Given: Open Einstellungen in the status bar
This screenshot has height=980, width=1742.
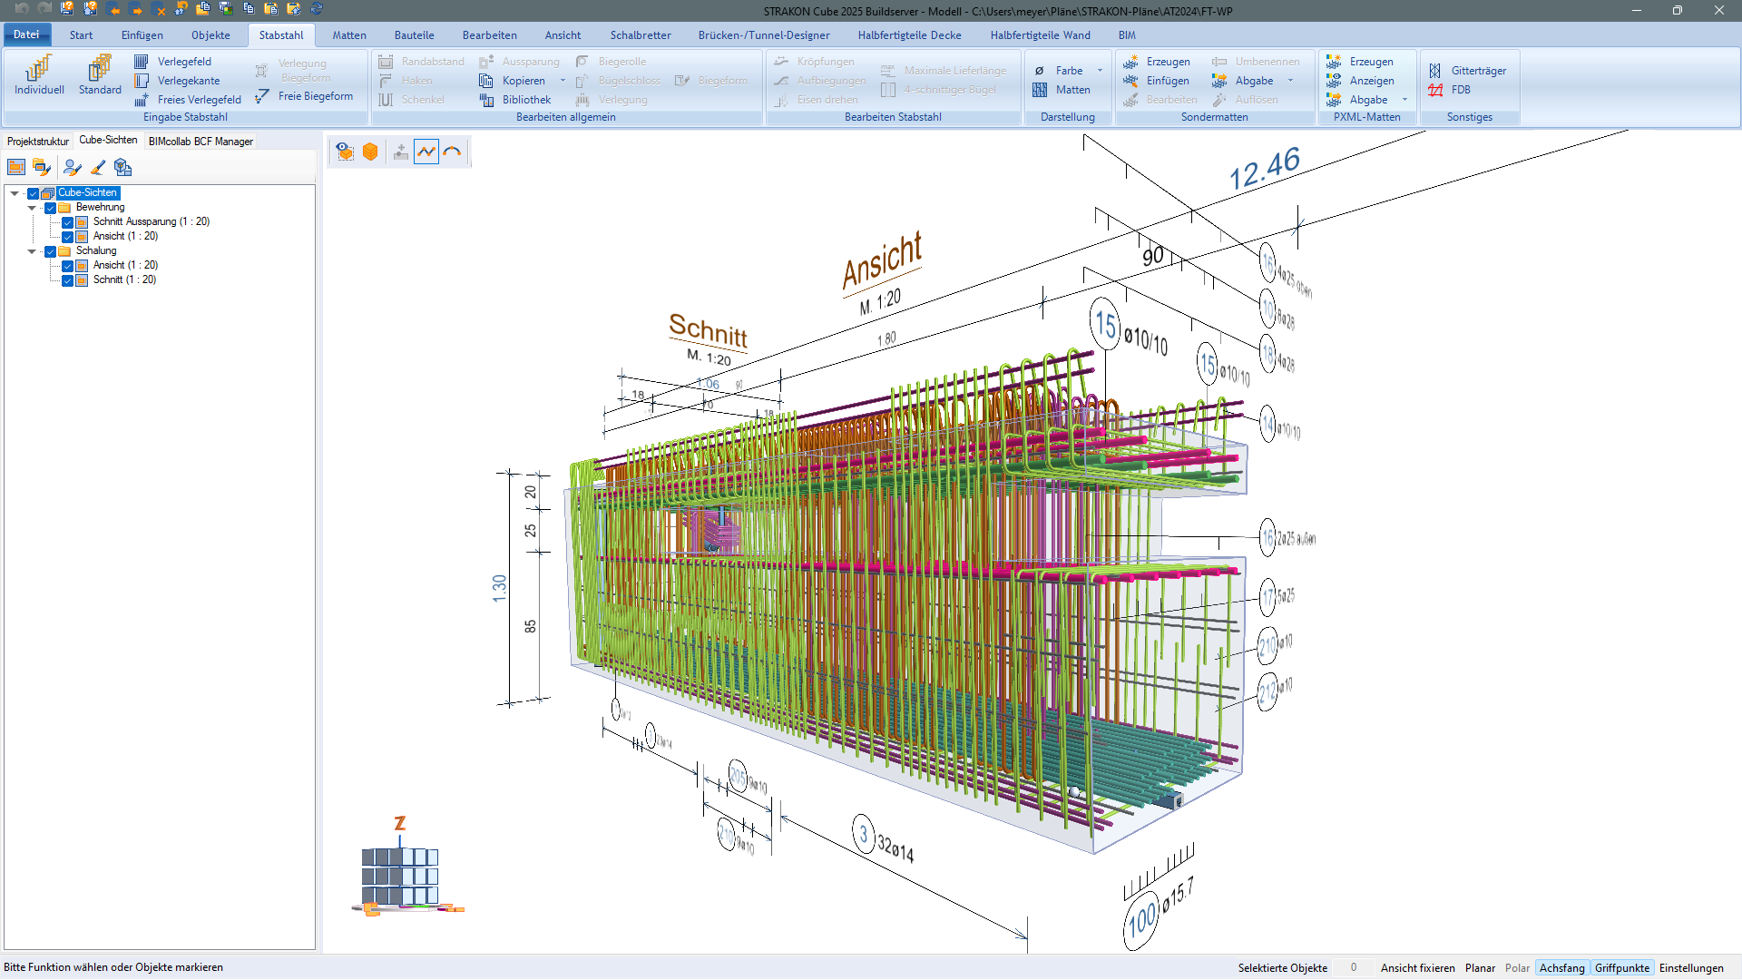Looking at the screenshot, I should (x=1691, y=968).
